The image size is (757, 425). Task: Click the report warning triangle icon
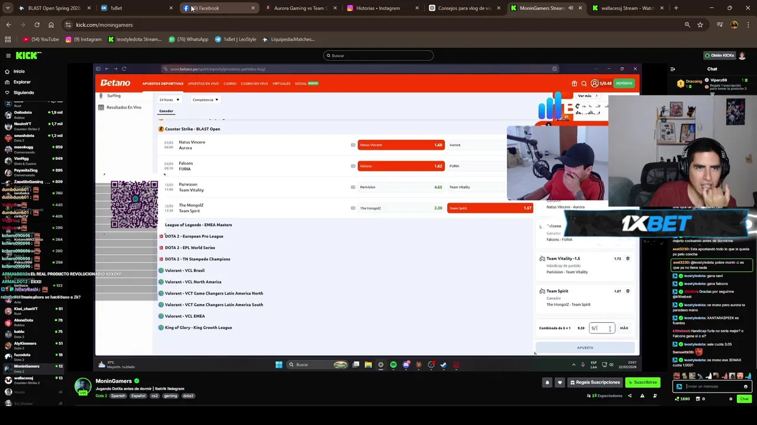[642, 395]
